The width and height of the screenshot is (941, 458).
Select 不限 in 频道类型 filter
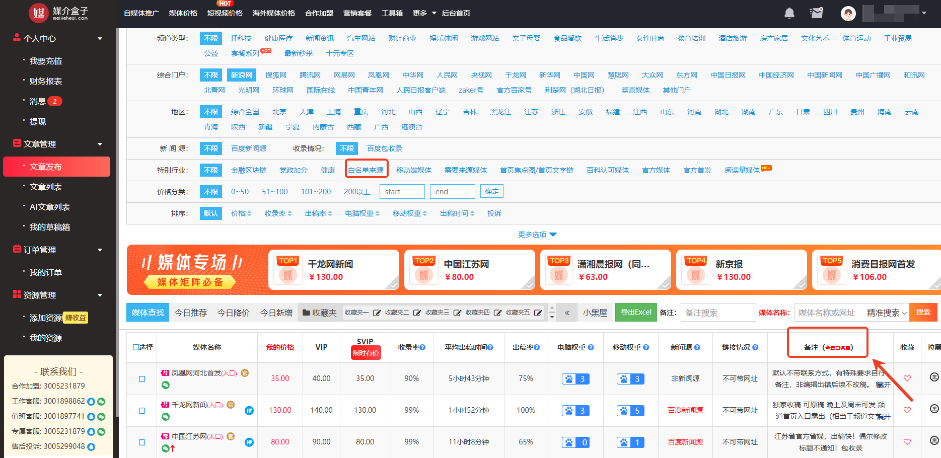pos(211,38)
